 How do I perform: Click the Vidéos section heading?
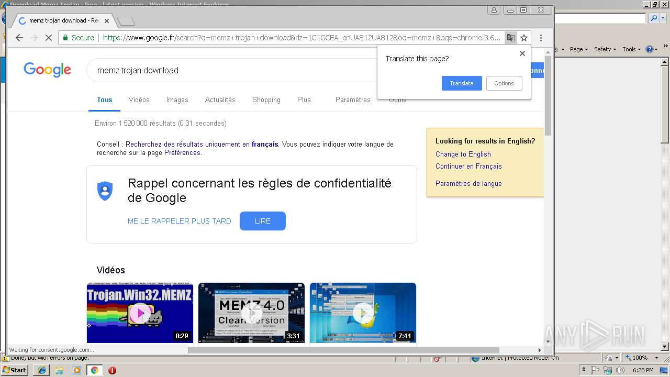click(x=111, y=270)
